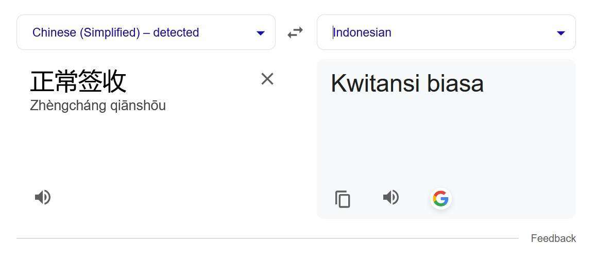The height and width of the screenshot is (261, 612).
Task: Search the translation with Google icon
Action: [440, 199]
